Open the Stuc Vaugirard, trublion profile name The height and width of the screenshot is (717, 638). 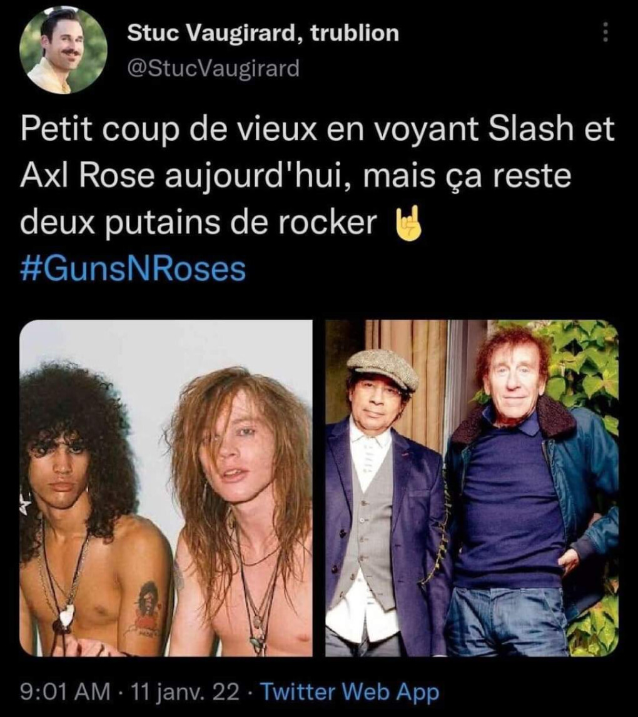pyautogui.click(x=263, y=33)
